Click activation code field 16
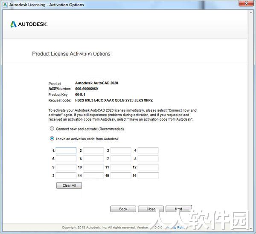The image size is (256, 234). pos(148,176)
